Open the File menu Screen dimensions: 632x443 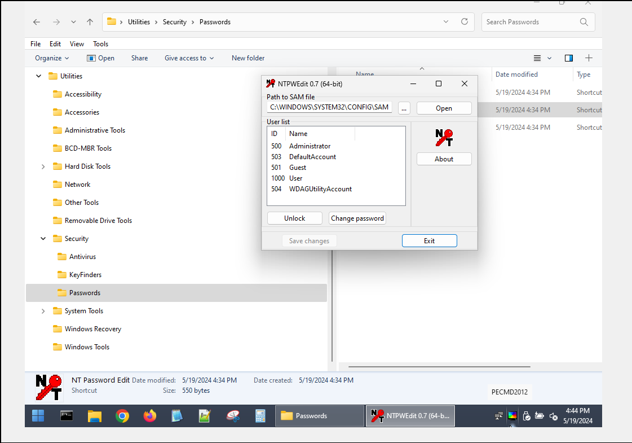tap(36, 44)
